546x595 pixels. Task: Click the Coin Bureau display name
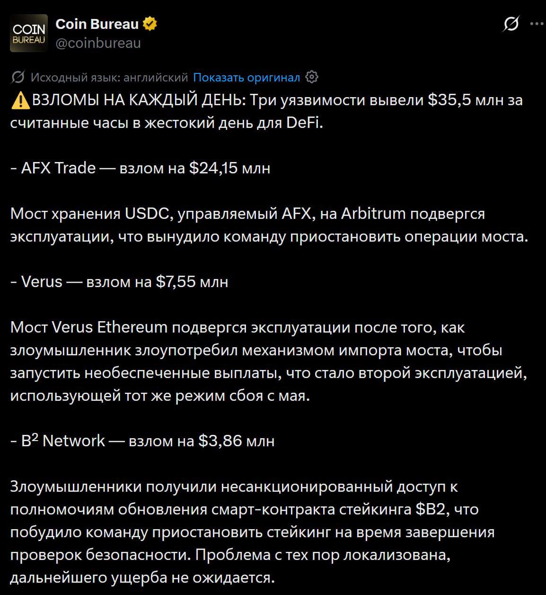(97, 24)
